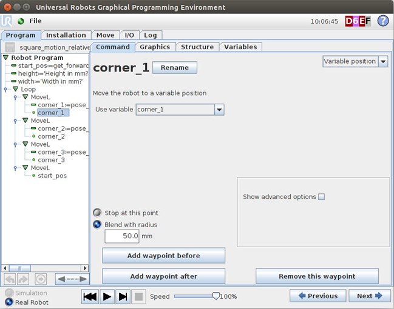
Task: Rewind program to beginning
Action: 90,297
